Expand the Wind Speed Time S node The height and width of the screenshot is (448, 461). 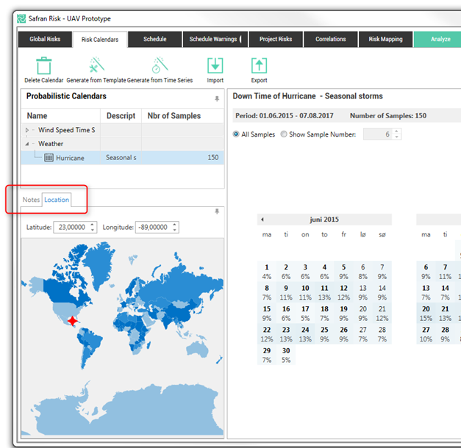tap(27, 130)
